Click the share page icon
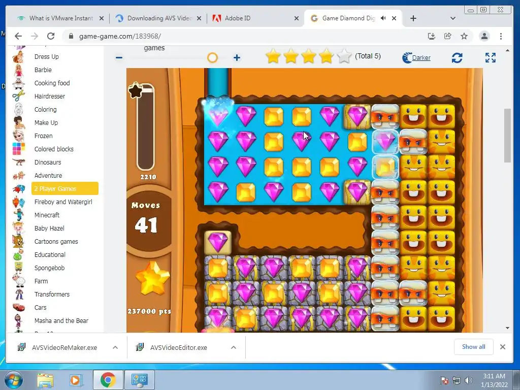Screen dimensions: 520x390 [448, 36]
